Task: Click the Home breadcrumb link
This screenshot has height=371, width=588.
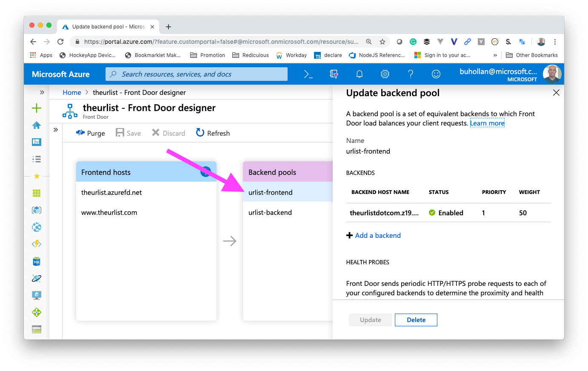Action: tap(72, 92)
